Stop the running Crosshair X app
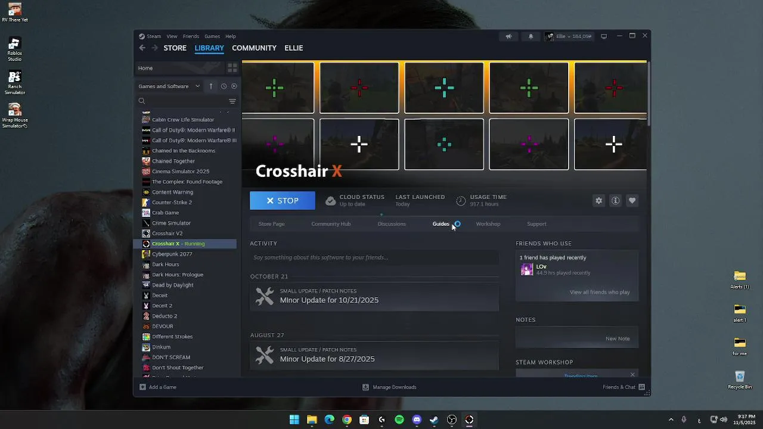 point(283,201)
